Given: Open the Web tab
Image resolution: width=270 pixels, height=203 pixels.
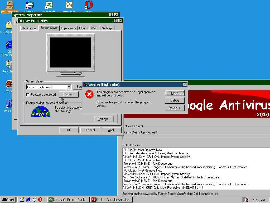Looking at the screenshot, I should [x=94, y=28].
